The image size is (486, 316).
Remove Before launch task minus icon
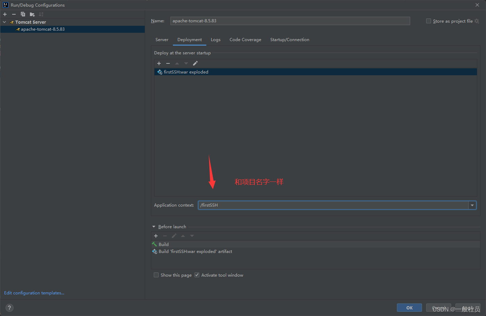(165, 236)
